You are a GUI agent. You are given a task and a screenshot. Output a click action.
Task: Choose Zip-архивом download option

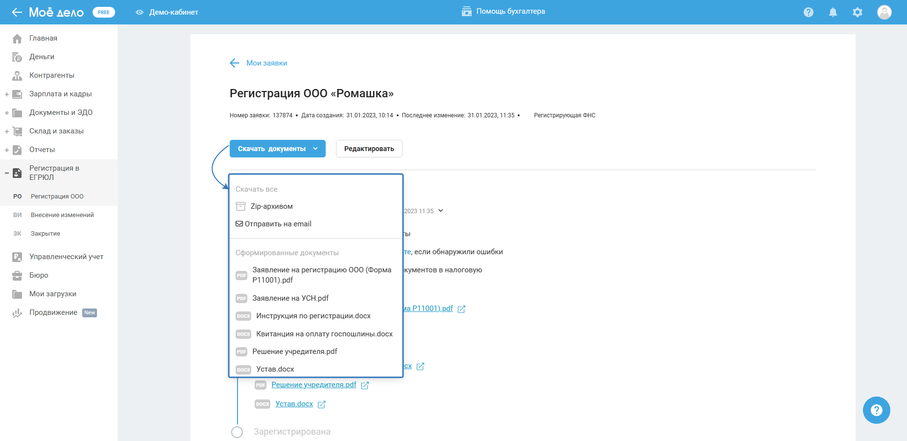[x=271, y=206]
